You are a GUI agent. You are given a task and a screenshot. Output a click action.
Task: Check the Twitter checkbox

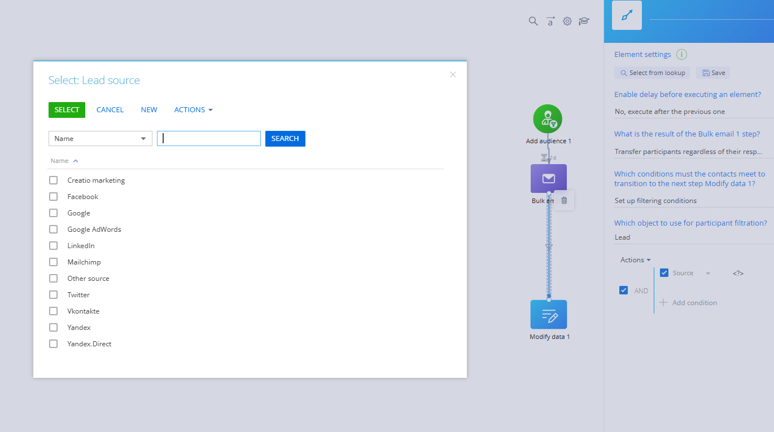54,295
